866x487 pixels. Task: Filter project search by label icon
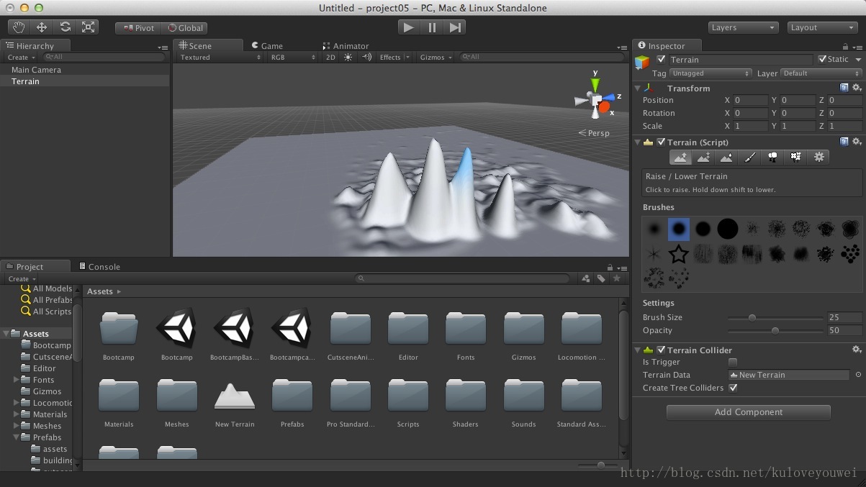[x=602, y=278]
